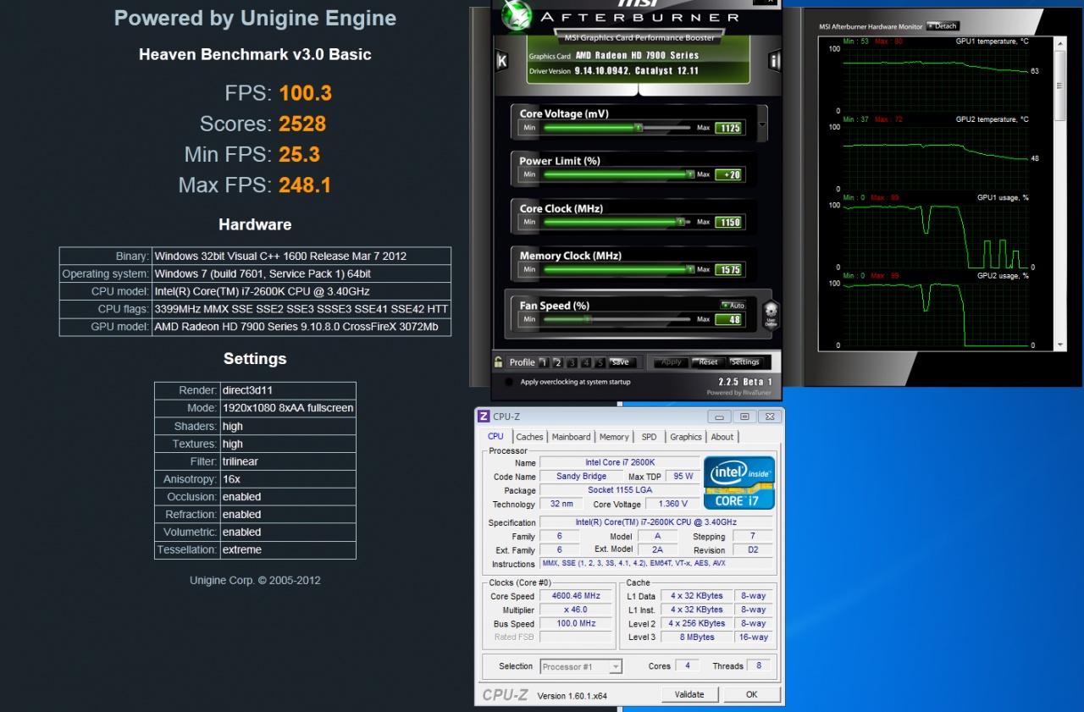Screen dimensions: 1084x712
Task: Click the GPU2 temperature graph
Action: (x=935, y=157)
